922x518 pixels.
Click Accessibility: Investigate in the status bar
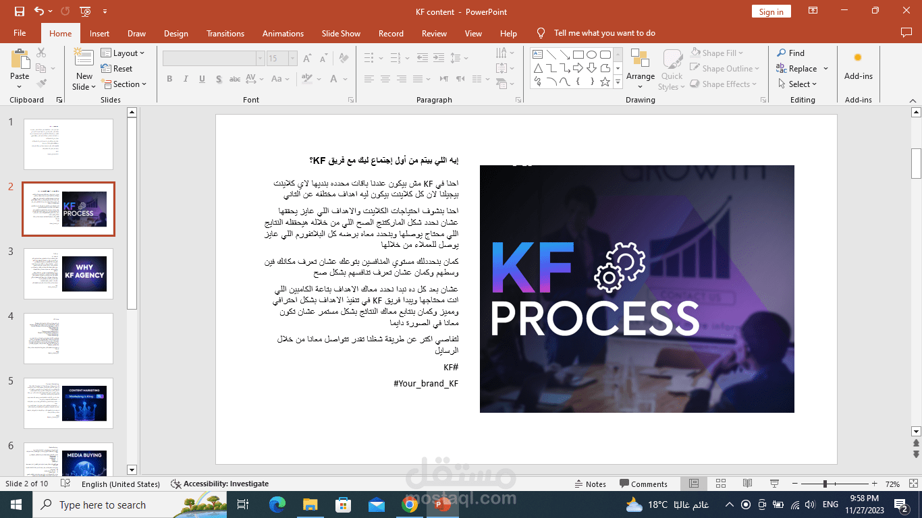coord(220,484)
